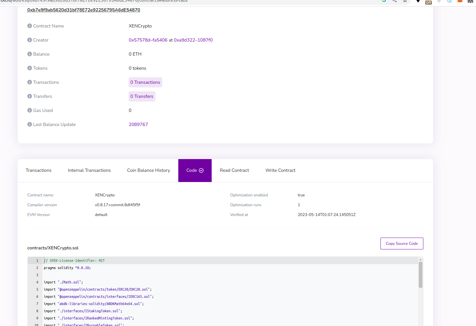Viewport: 476px width, 326px height.
Task: Click 0 ETH balance value
Action: (x=135, y=54)
